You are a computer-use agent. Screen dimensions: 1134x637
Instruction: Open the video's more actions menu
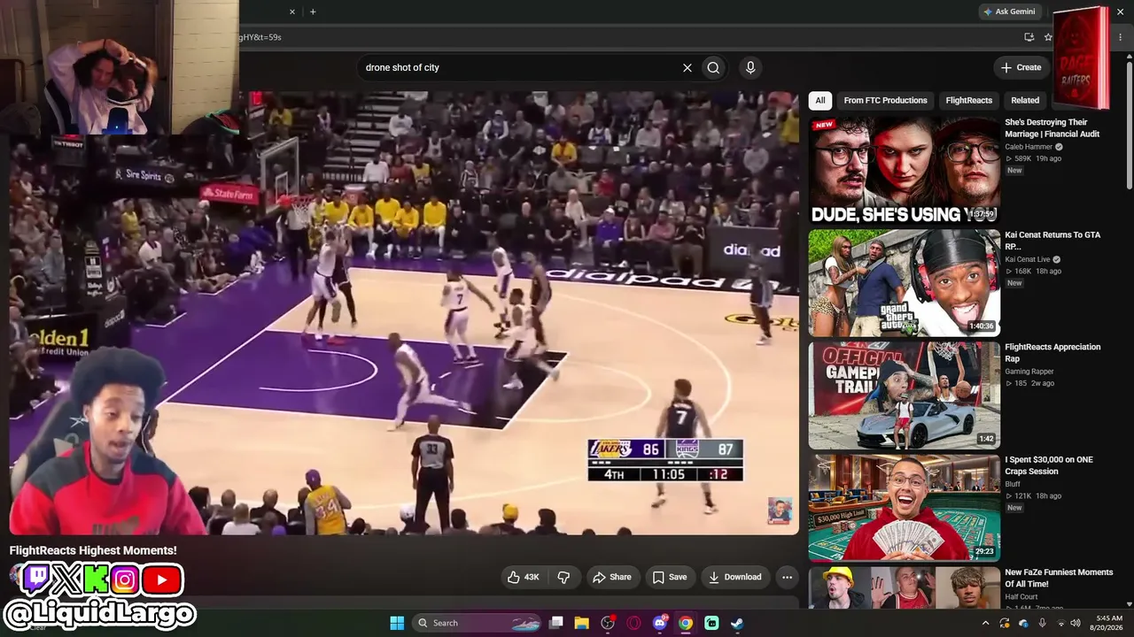coord(787,577)
